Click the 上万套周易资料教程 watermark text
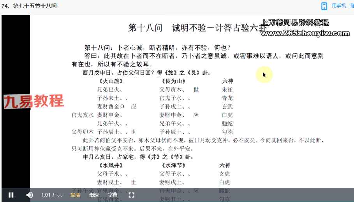354x202 pixels. pyautogui.click(x=295, y=23)
